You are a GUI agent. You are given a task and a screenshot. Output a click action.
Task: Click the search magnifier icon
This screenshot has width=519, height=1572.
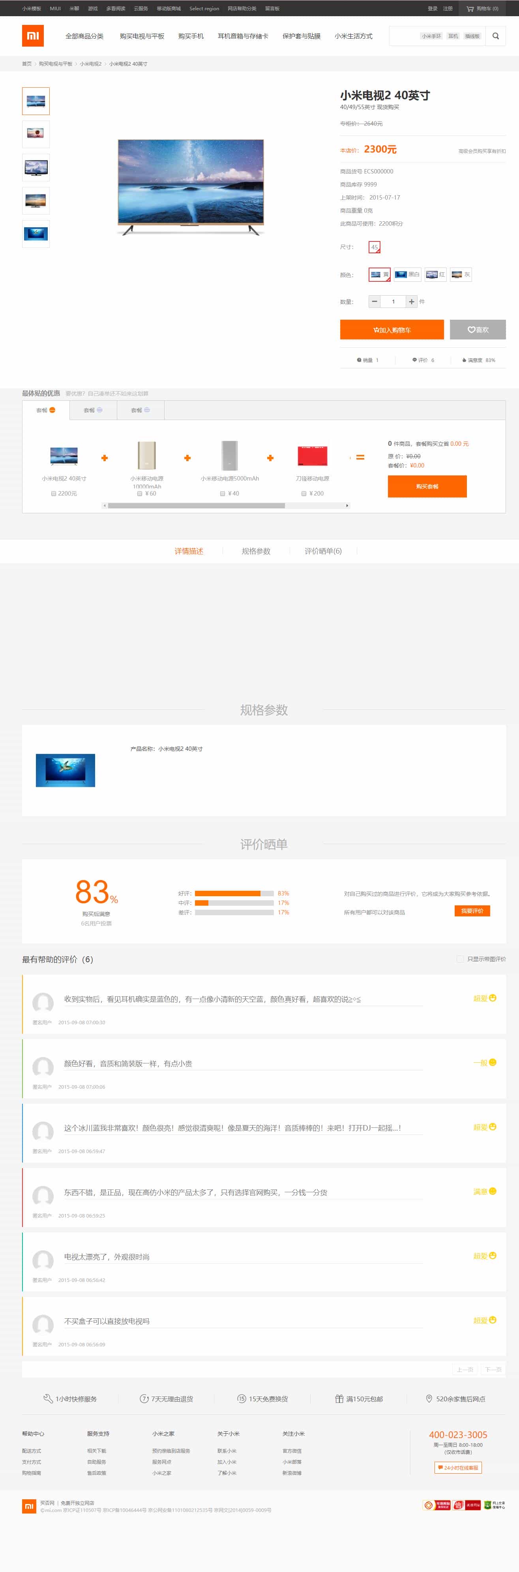coord(496,36)
